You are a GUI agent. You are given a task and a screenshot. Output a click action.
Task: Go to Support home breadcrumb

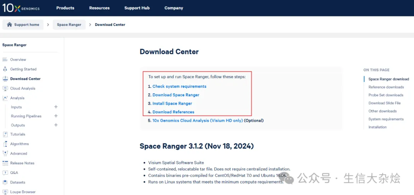tap(23, 25)
